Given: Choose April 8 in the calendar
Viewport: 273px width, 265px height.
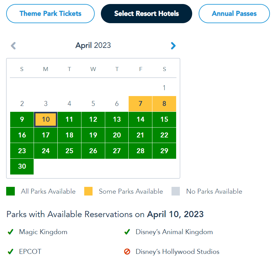Looking at the screenshot, I should pyautogui.click(x=164, y=104).
